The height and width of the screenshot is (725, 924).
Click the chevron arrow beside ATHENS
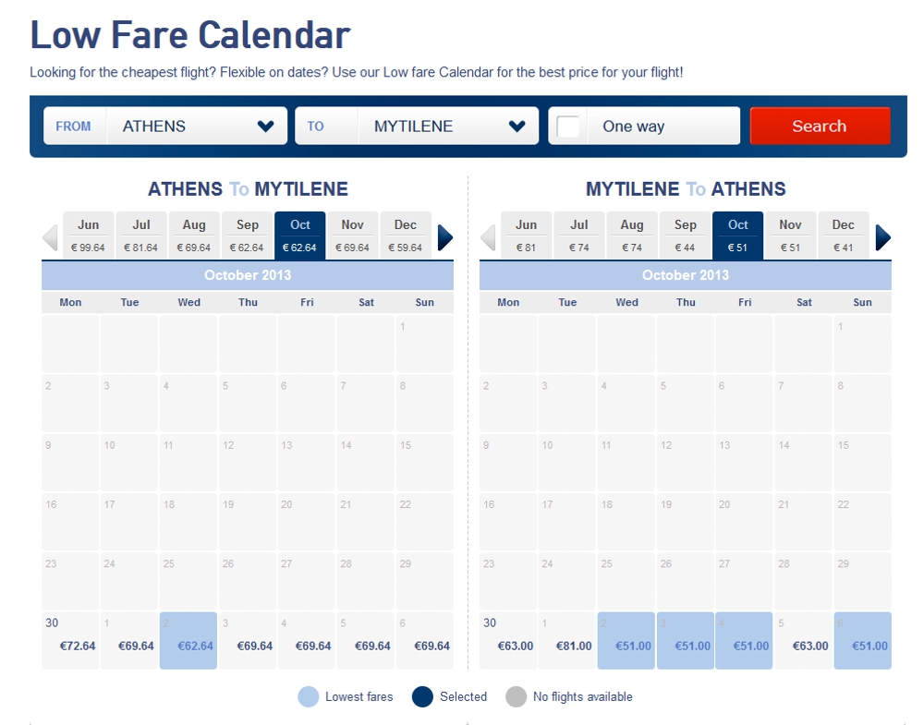click(x=266, y=126)
